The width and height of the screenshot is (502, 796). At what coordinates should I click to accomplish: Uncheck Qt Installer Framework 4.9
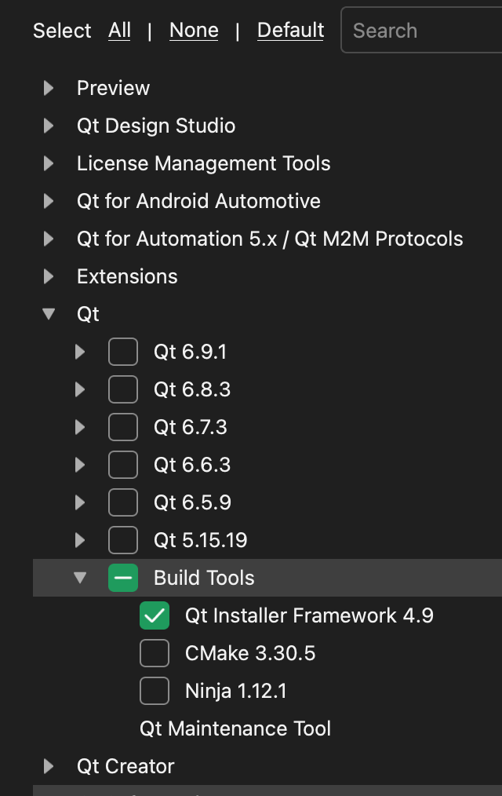click(x=155, y=615)
